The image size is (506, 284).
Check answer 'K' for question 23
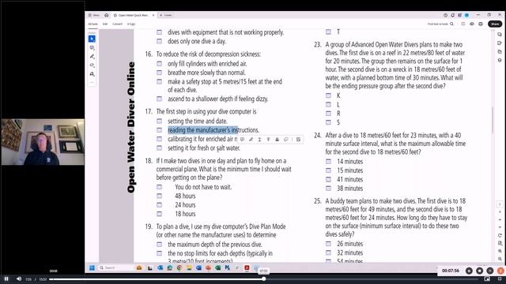coord(329,95)
